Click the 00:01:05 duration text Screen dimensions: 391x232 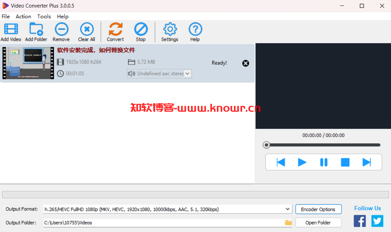(x=75, y=74)
